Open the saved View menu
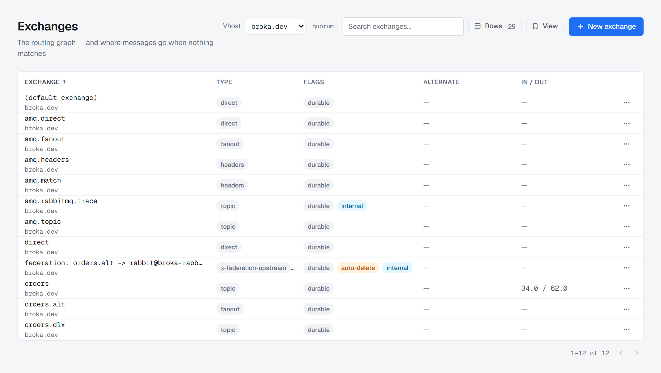Image resolution: width=661 pixels, height=373 pixels. pos(545,26)
